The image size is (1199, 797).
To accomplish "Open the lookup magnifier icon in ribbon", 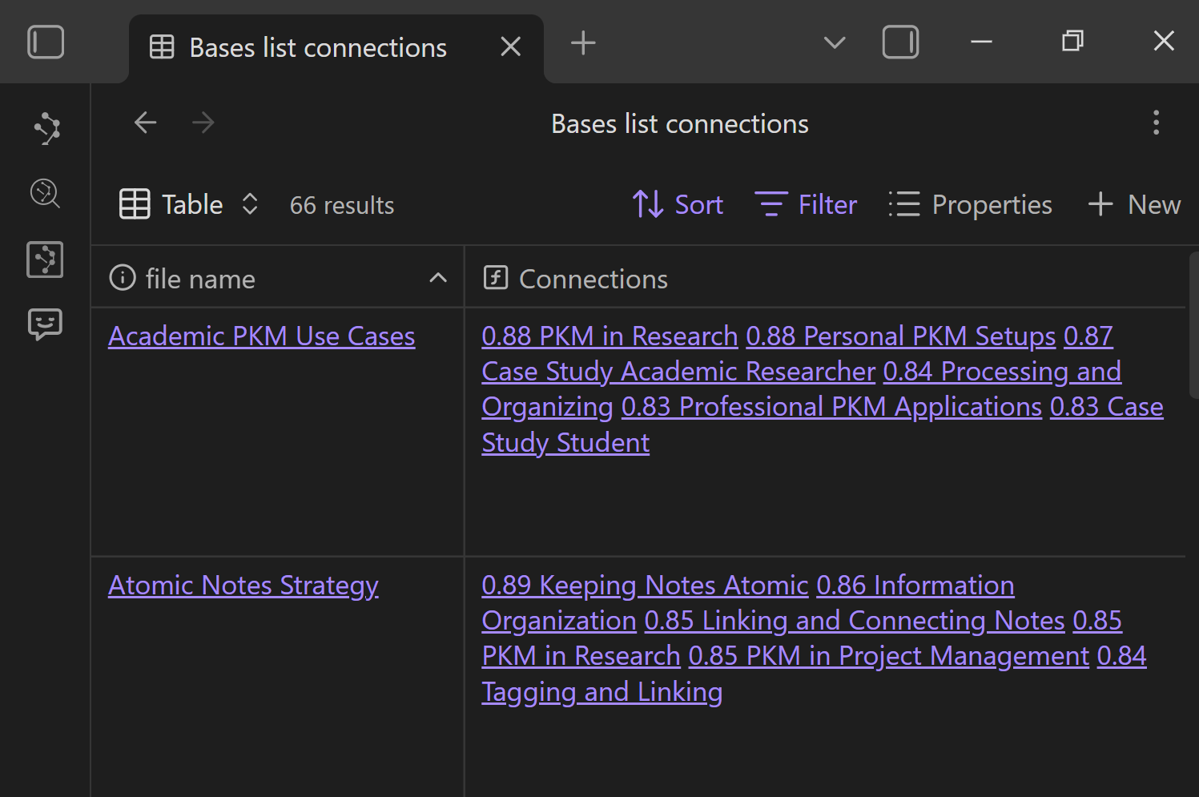I will (x=46, y=194).
